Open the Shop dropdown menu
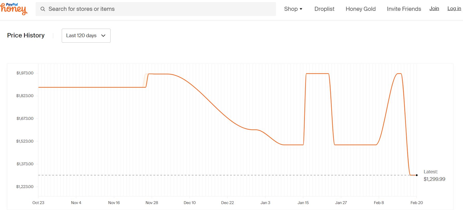 293,9
